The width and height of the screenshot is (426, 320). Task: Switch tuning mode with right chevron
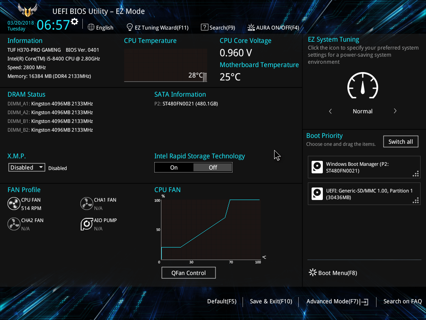pos(395,111)
